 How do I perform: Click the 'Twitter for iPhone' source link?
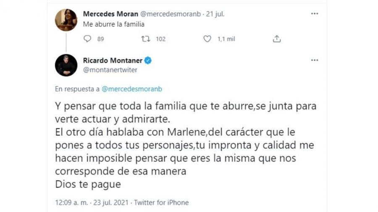click(x=161, y=202)
